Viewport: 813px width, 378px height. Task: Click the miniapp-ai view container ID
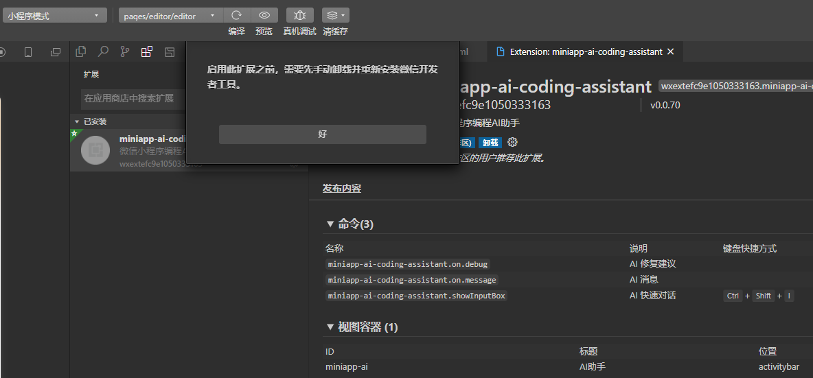347,367
